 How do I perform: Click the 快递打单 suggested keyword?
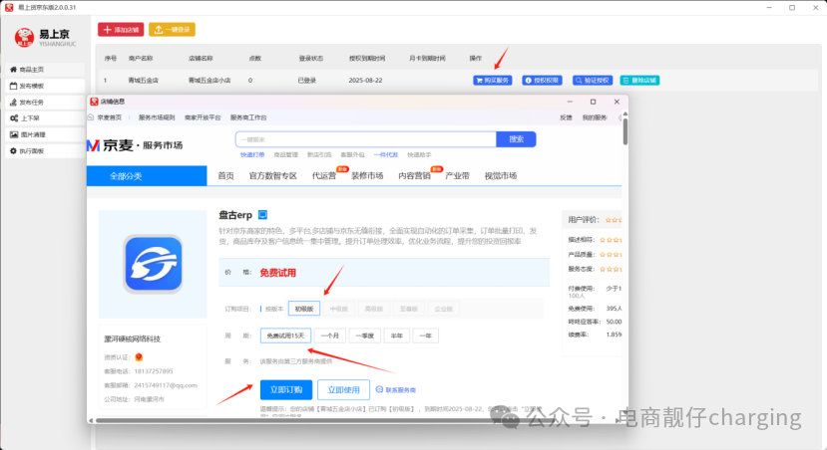tap(252, 154)
